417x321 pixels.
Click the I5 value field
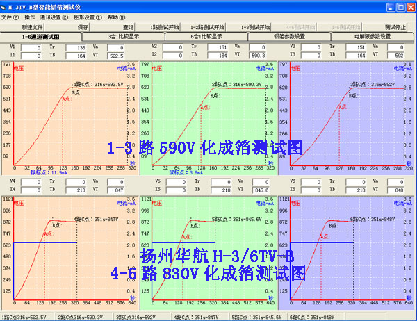(176, 190)
